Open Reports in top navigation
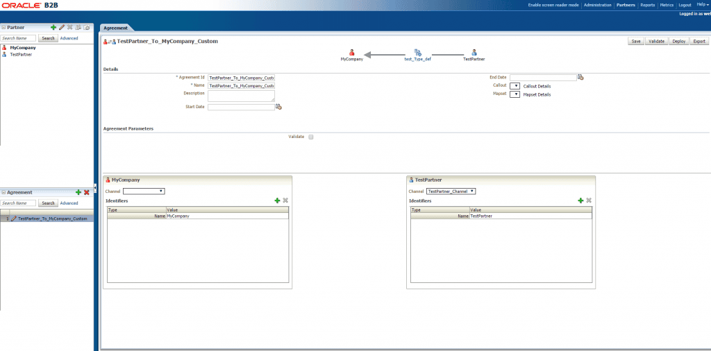Screen dimensions: 711x351 click(x=648, y=5)
